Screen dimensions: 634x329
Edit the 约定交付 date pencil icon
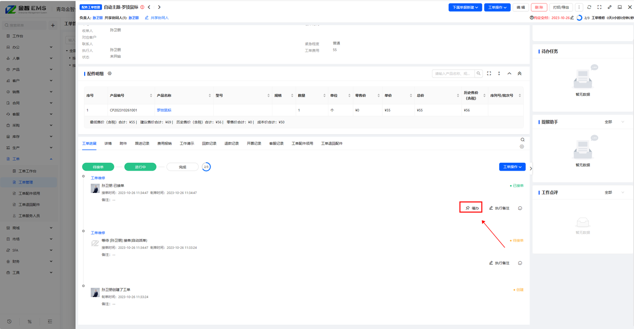click(572, 18)
